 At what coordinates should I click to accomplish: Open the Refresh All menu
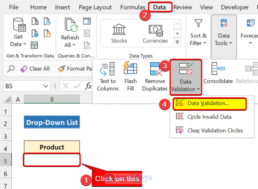pos(70,33)
